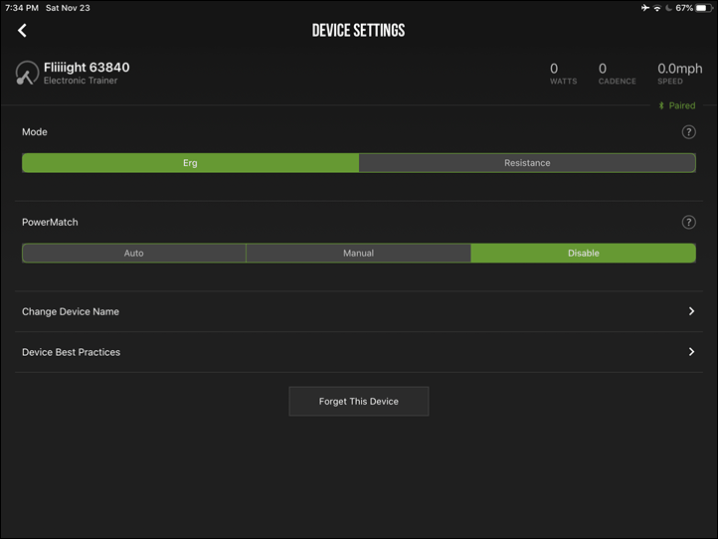This screenshot has width=718, height=539.
Task: Tap the battery indicator in status bar
Action: pyautogui.click(x=703, y=8)
